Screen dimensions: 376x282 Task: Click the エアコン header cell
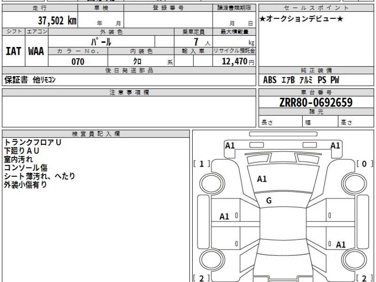coord(37,32)
